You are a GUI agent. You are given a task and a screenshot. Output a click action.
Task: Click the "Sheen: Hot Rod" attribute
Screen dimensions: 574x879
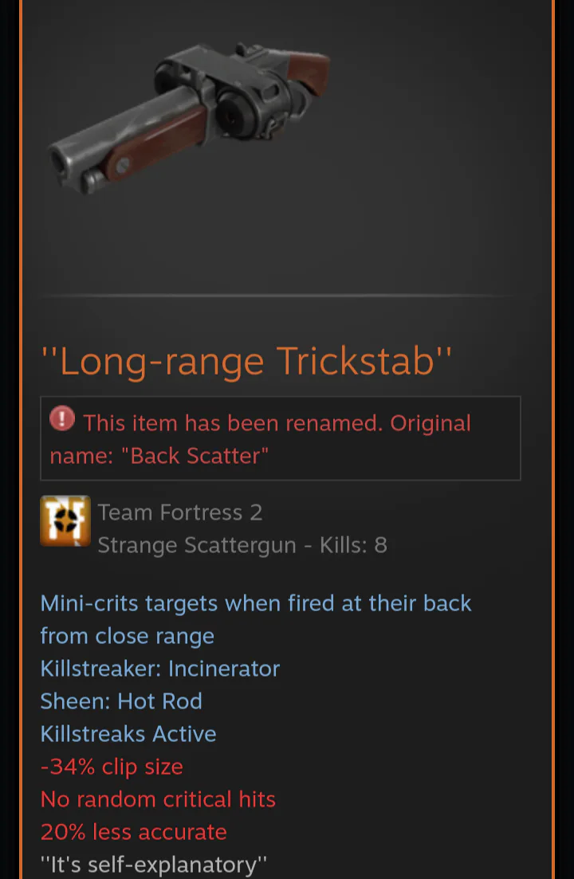pos(121,701)
